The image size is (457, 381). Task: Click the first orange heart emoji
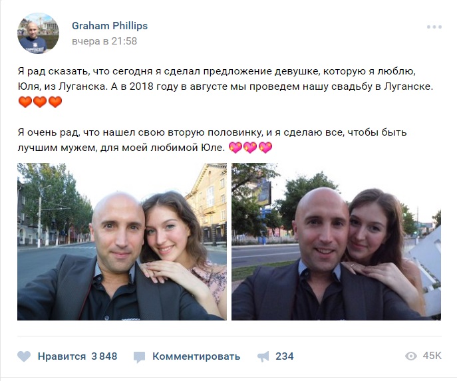pos(25,102)
